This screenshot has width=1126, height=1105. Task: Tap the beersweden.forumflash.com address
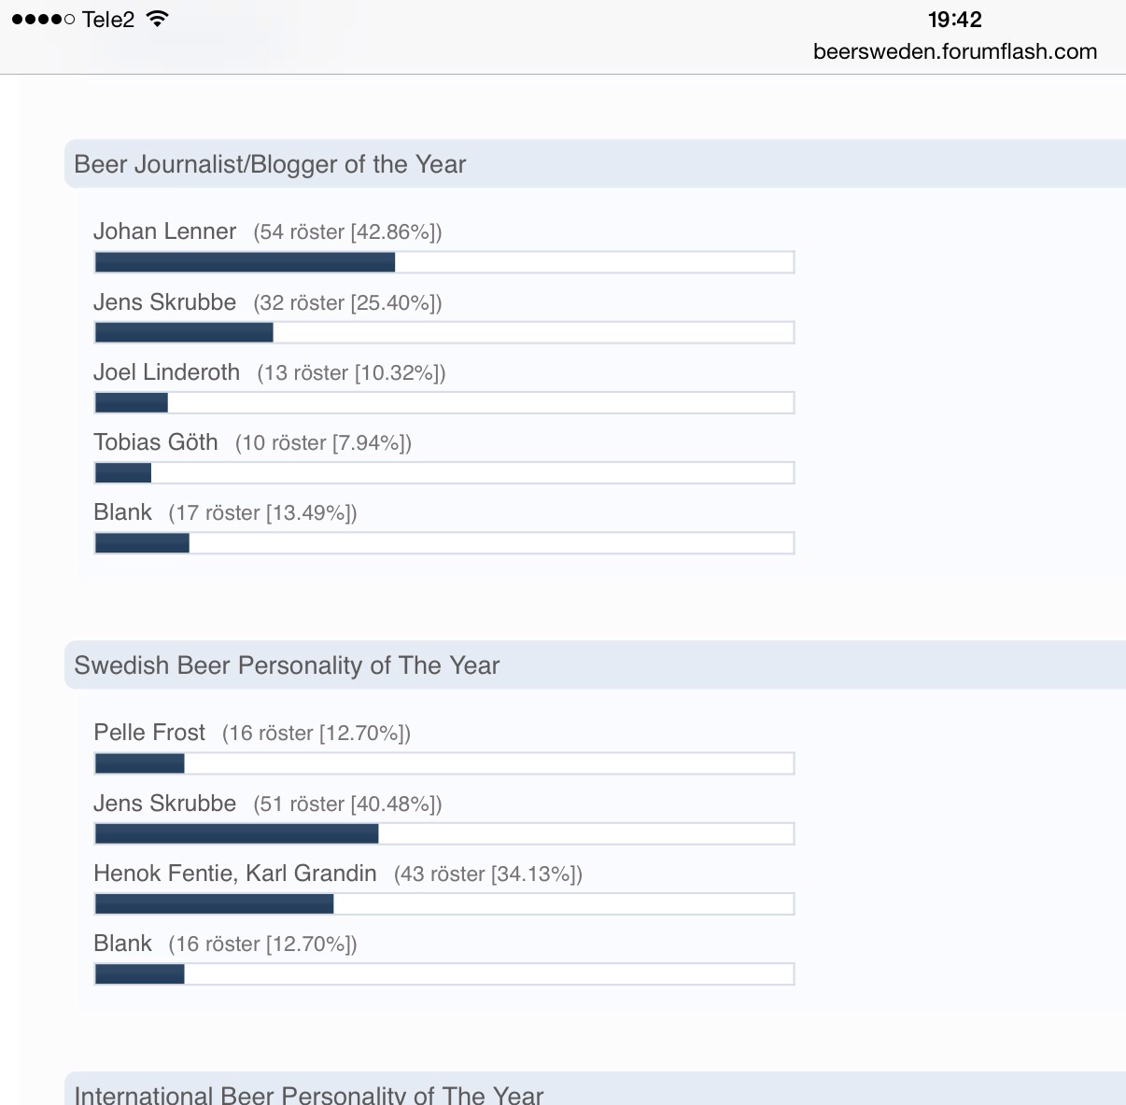pos(954,51)
